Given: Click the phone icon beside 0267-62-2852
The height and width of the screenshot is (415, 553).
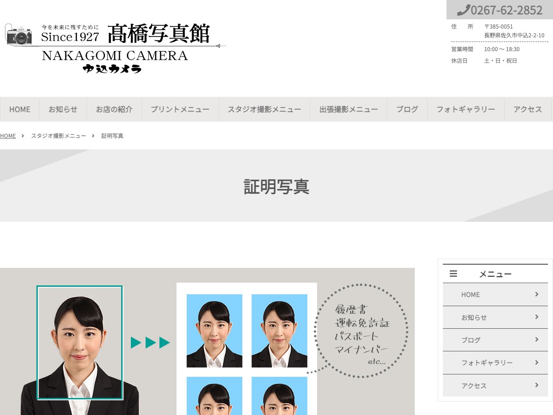Looking at the screenshot, I should [x=463, y=10].
